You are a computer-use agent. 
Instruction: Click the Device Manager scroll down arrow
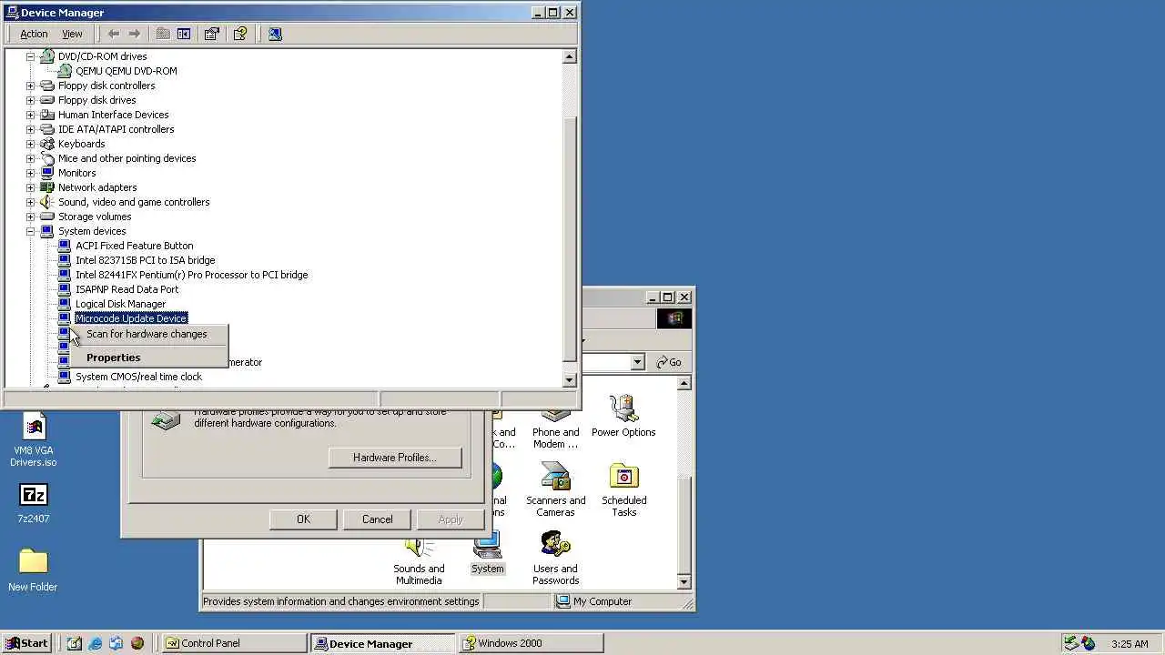570,380
